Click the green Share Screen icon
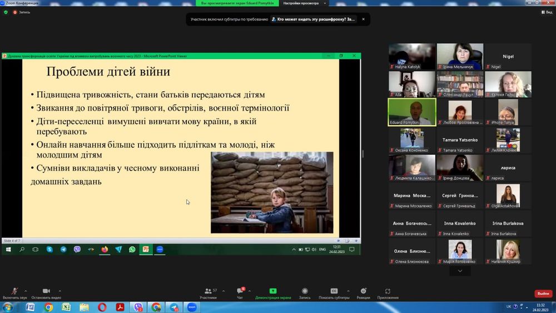Viewport: 556px width, 313px height. coord(273,291)
